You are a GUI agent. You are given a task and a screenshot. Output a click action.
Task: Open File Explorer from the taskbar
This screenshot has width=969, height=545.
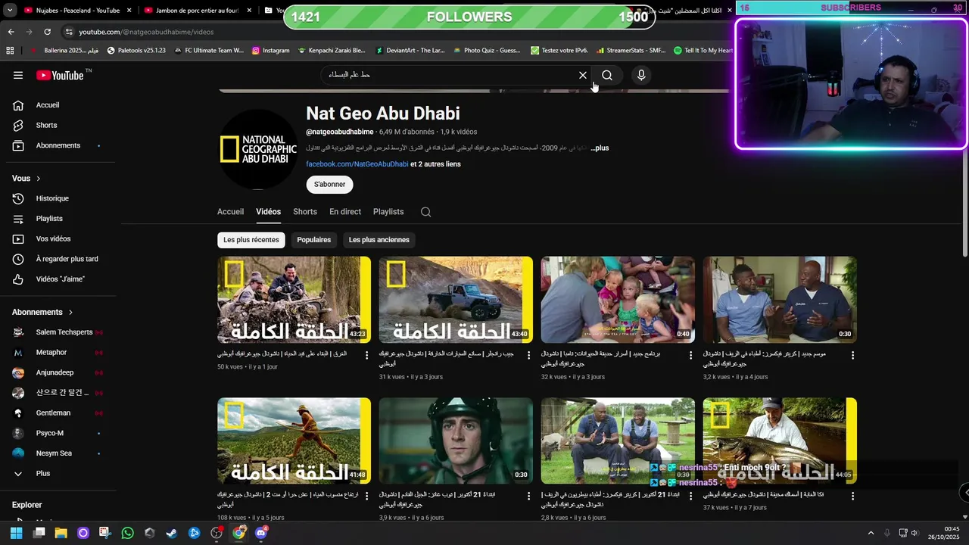click(x=61, y=533)
